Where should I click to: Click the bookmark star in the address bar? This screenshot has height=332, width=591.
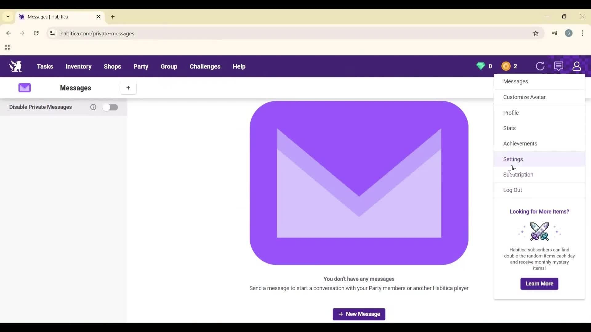(536, 33)
